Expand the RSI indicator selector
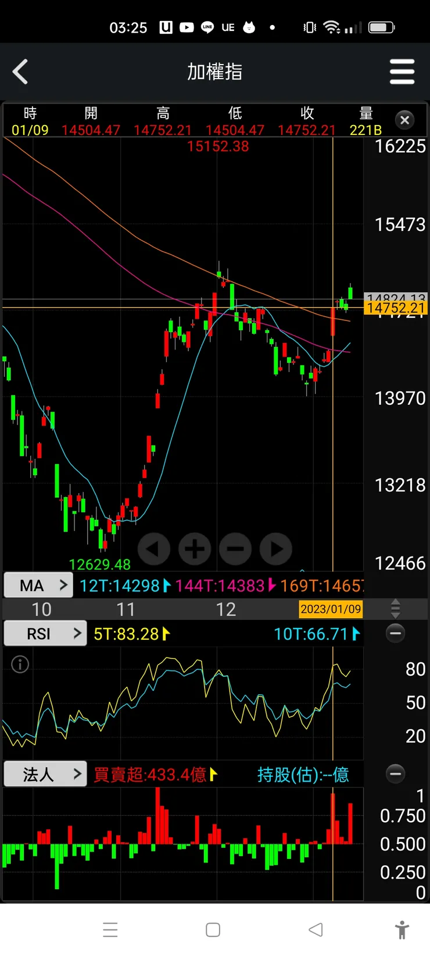 [45, 633]
